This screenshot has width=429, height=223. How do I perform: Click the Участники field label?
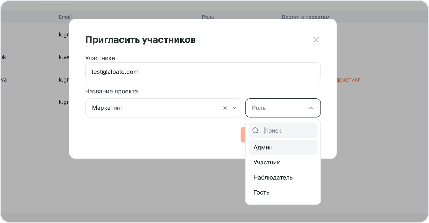100,58
